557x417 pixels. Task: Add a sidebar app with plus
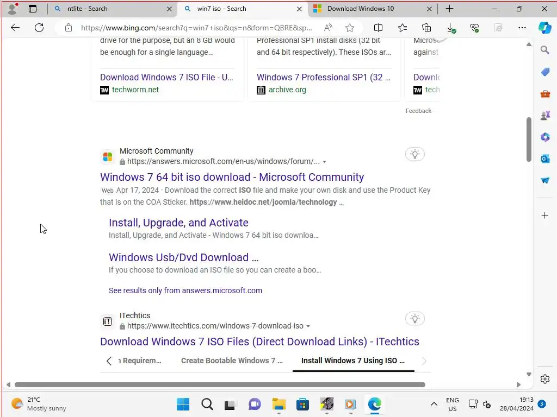tap(544, 215)
